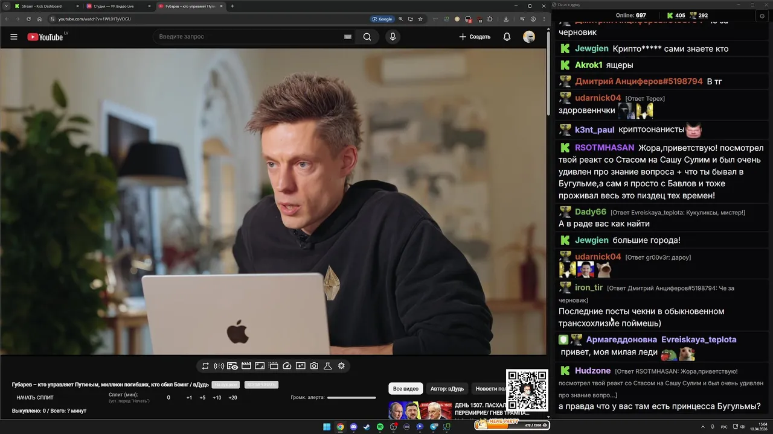Select the Новости filter chip
Image resolution: width=773 pixels, height=434 pixels.
click(489, 389)
